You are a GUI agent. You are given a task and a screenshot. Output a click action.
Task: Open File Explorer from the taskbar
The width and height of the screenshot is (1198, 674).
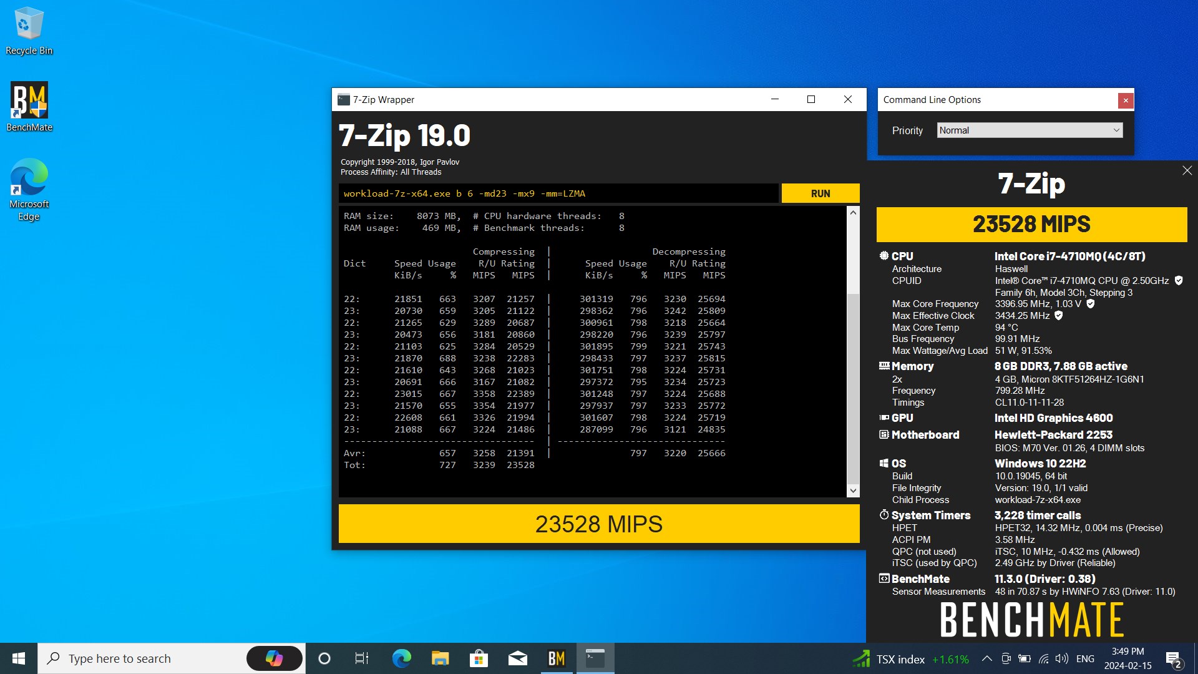440,658
